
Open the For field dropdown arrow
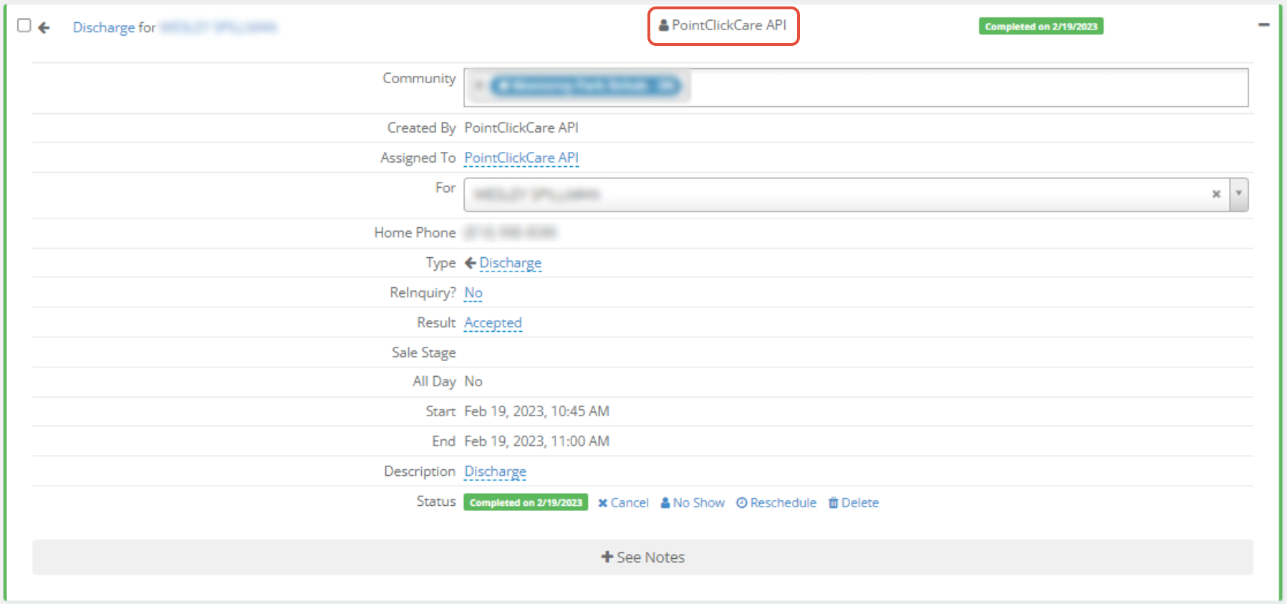pos(1239,194)
